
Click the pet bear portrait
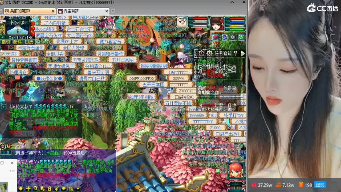coord(182,22)
